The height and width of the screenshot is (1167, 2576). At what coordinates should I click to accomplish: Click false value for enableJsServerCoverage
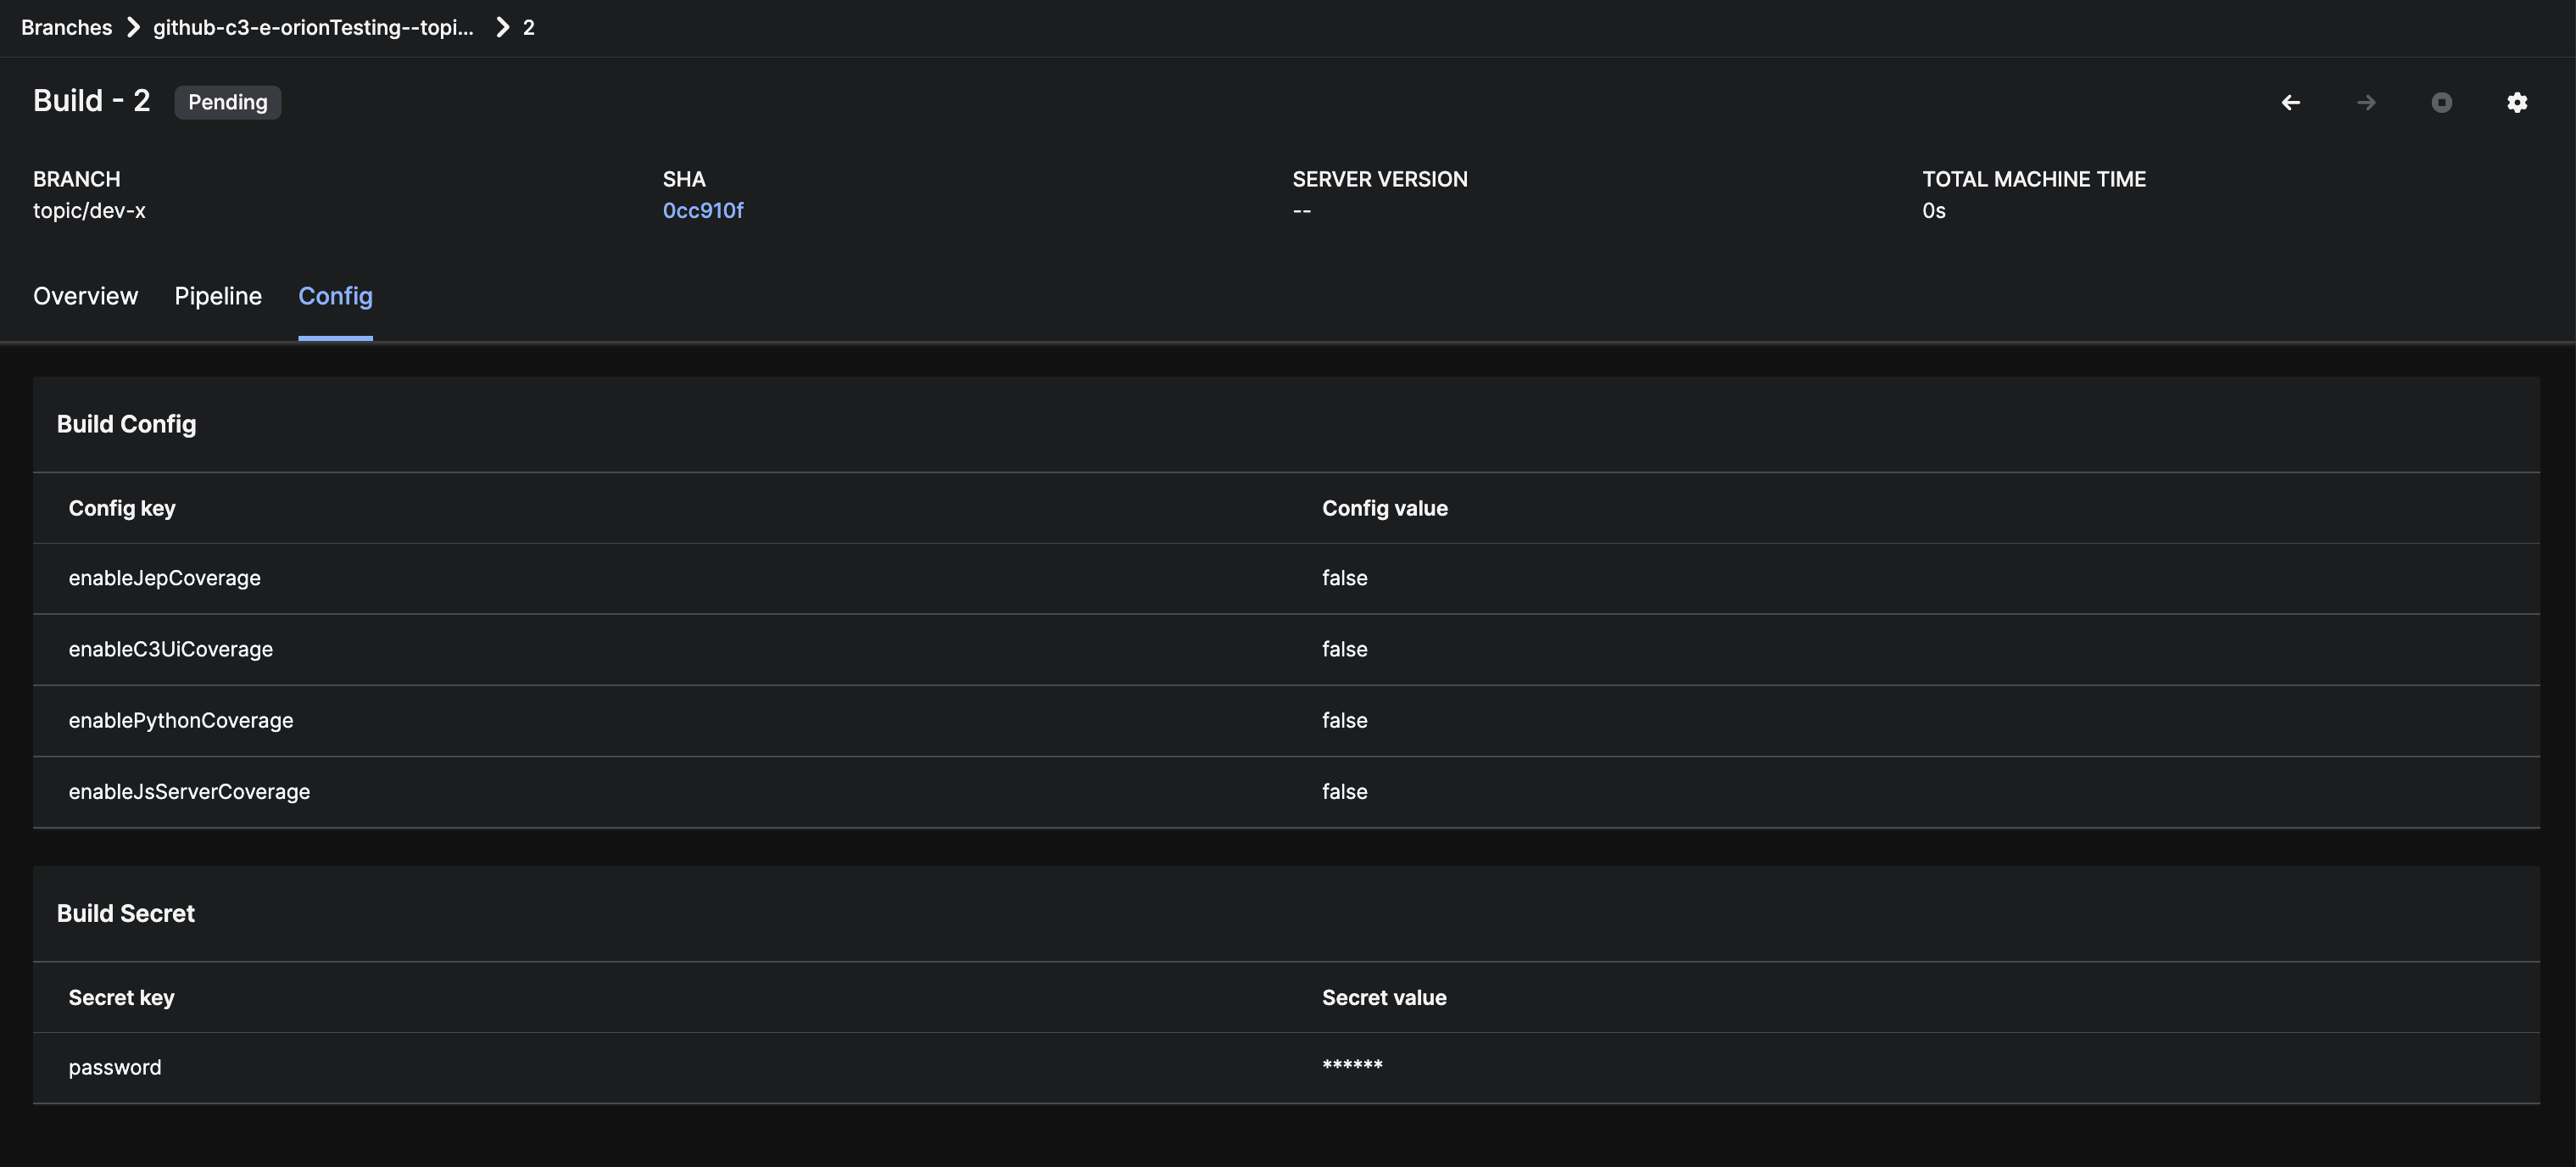point(1344,791)
